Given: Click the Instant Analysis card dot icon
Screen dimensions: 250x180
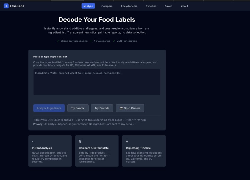Looking at the screenshot, I should (x=33, y=142).
